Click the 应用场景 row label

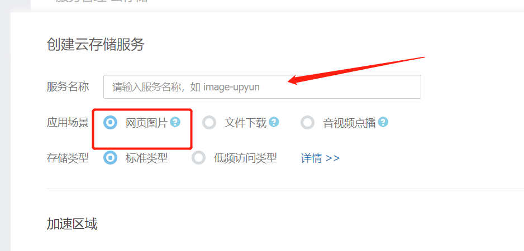click(68, 123)
